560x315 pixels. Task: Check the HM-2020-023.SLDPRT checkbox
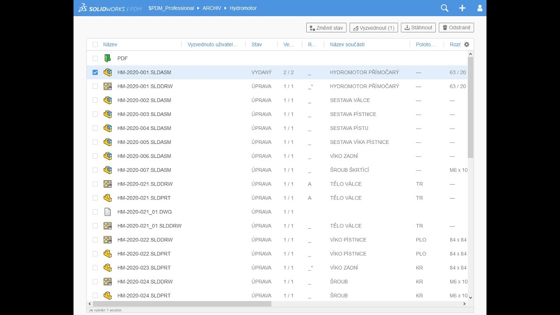point(95,268)
